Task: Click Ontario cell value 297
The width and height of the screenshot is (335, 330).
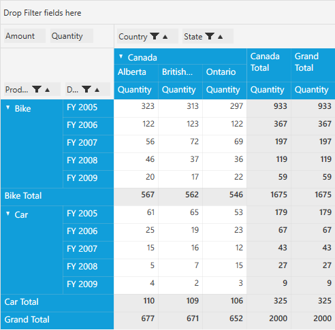Action: click(225, 108)
